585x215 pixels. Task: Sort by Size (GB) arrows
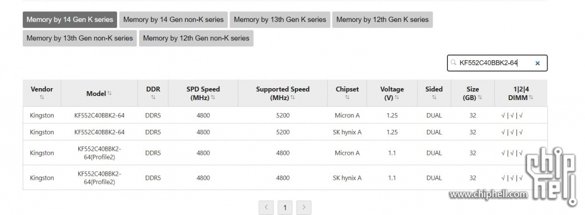click(480, 98)
